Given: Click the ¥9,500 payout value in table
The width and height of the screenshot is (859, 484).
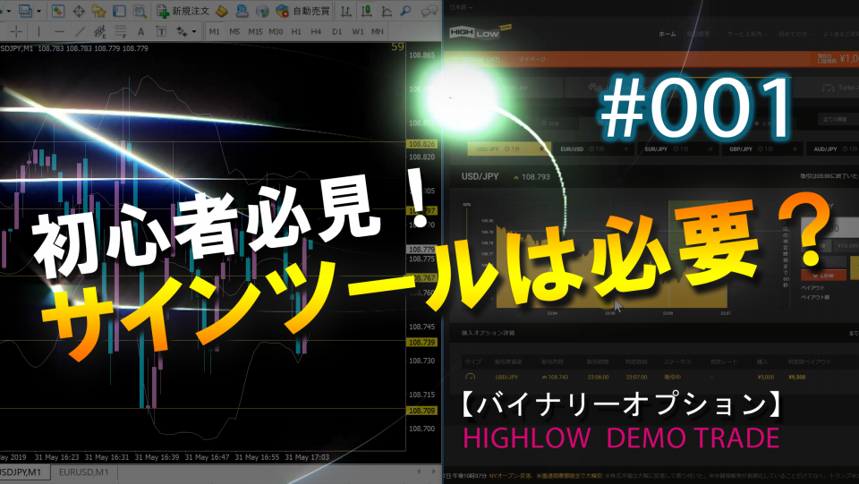Looking at the screenshot, I should click(x=796, y=378).
